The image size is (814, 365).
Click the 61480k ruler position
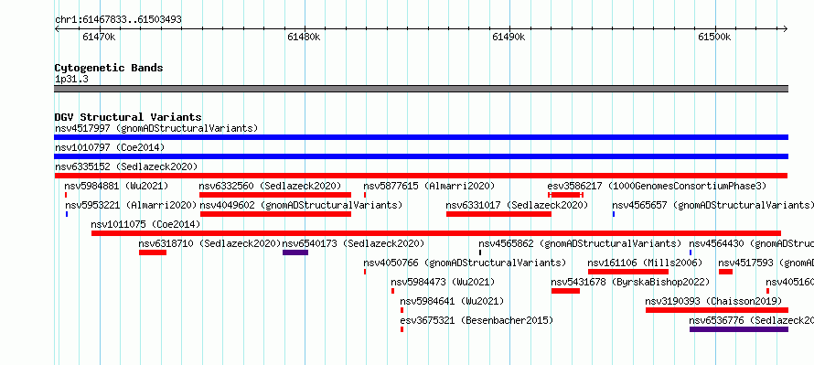(x=305, y=37)
